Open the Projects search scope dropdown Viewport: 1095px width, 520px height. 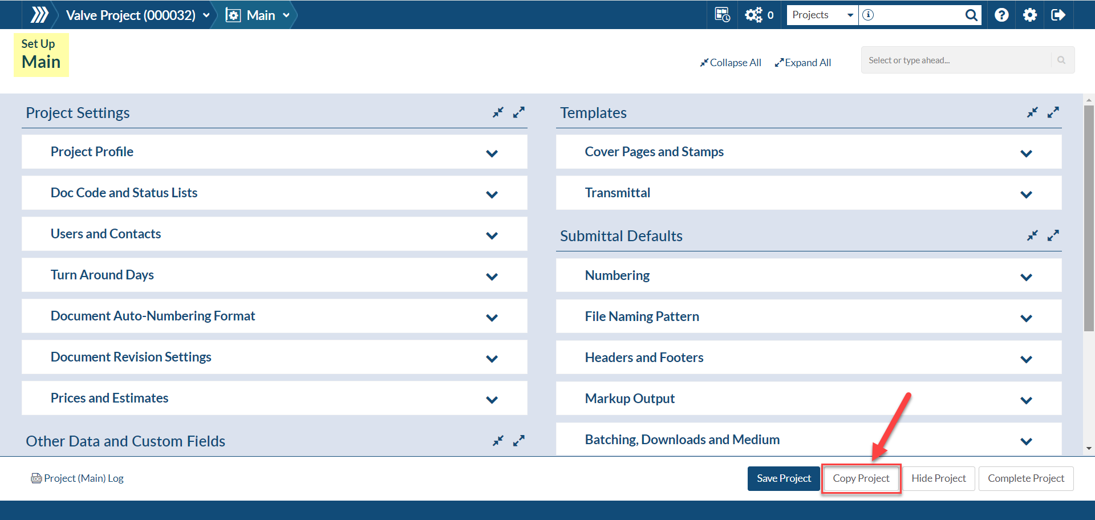[x=822, y=15]
